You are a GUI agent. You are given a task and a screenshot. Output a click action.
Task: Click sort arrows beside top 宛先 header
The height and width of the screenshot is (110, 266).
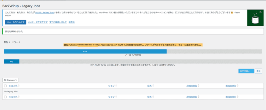[153, 86]
